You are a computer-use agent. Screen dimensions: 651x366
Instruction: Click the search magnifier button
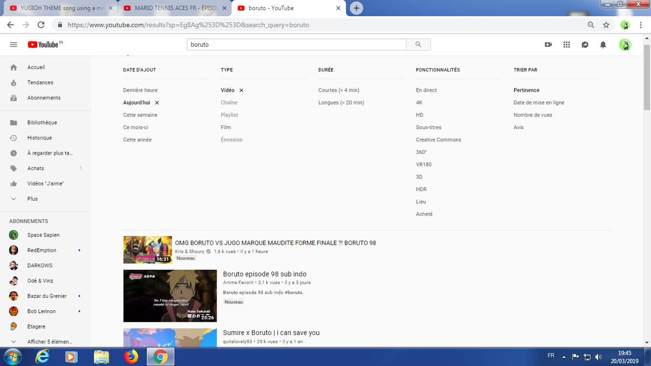coord(418,44)
